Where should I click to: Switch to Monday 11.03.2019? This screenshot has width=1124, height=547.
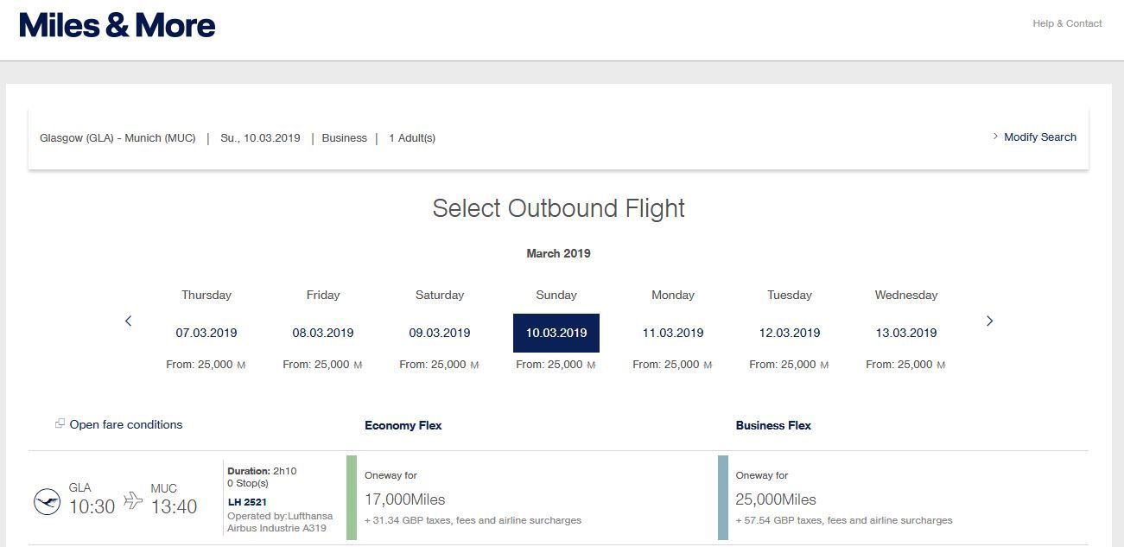[673, 333]
